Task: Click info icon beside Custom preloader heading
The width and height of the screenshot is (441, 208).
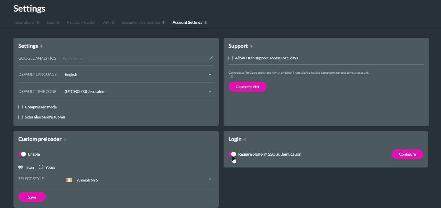Action: [65, 139]
